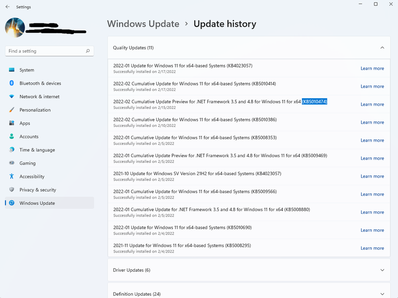Viewport: 398px width, 298px height.
Task: Click the KB5009469 .NET Framework Preview title
Action: click(x=220, y=156)
